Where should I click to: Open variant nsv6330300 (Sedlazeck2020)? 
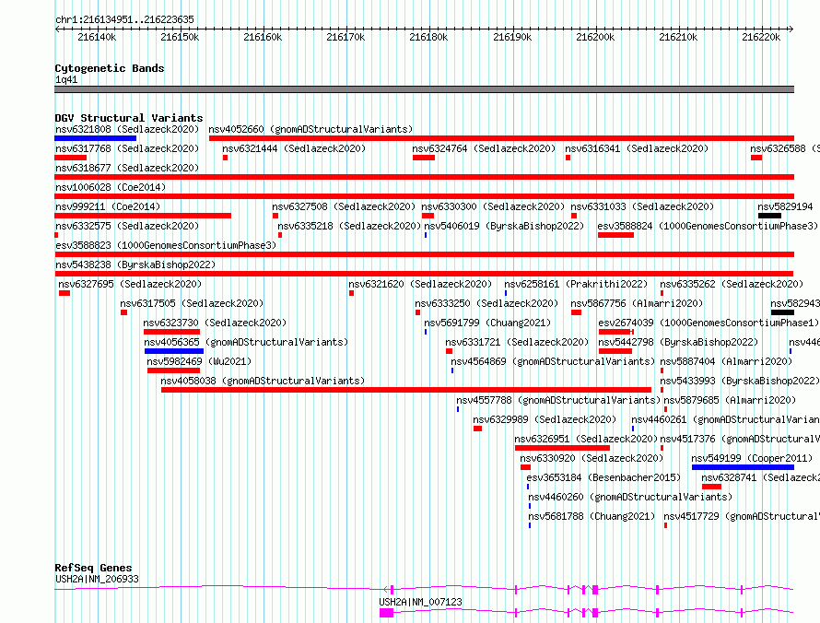pos(493,206)
